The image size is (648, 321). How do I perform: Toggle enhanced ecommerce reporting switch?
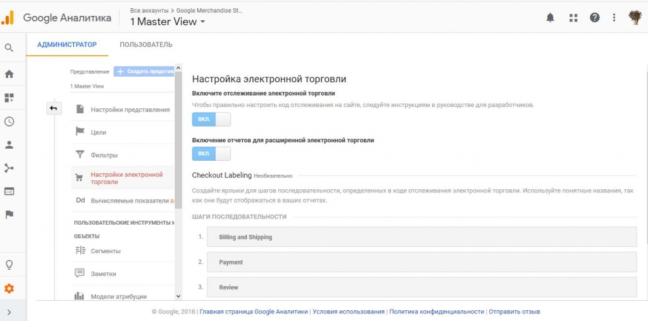click(x=211, y=153)
